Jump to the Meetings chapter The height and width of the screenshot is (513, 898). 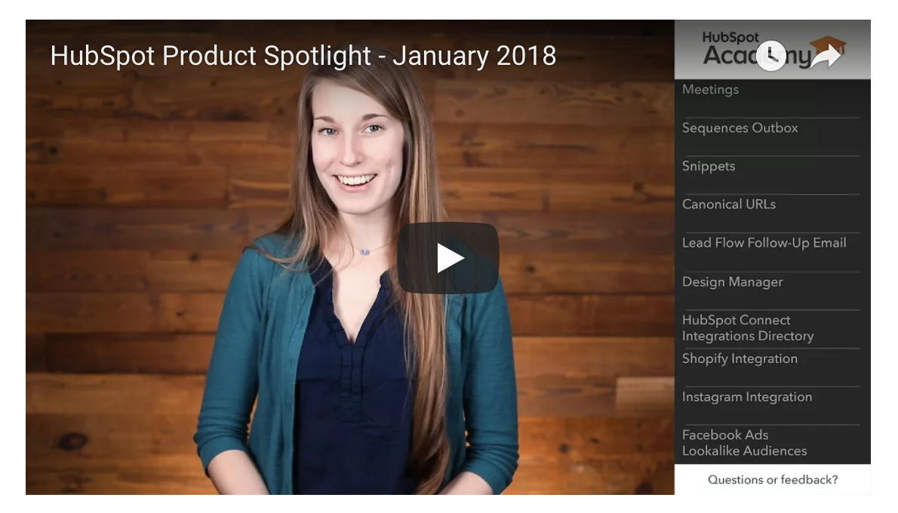coord(710,89)
